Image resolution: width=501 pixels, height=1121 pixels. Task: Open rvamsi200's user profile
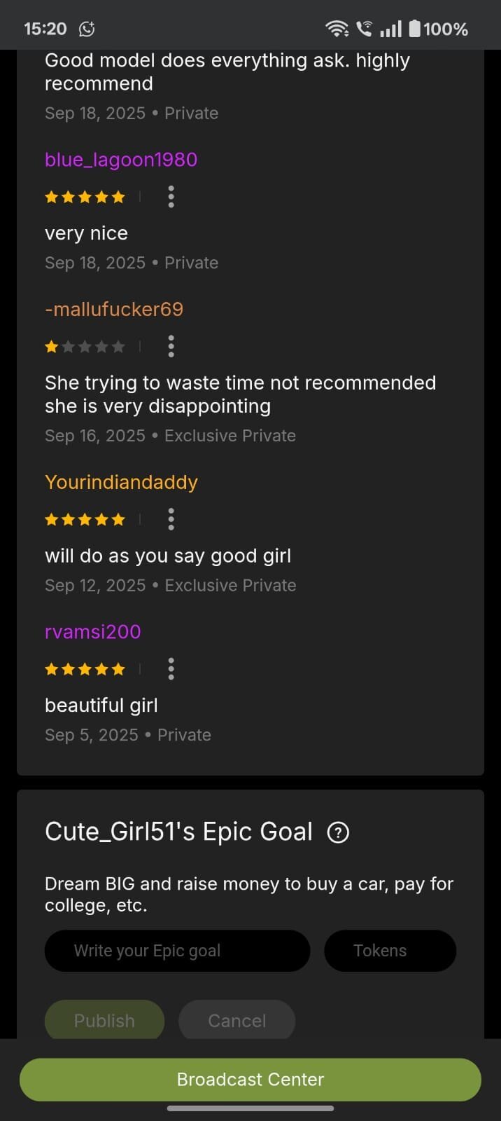click(x=93, y=632)
